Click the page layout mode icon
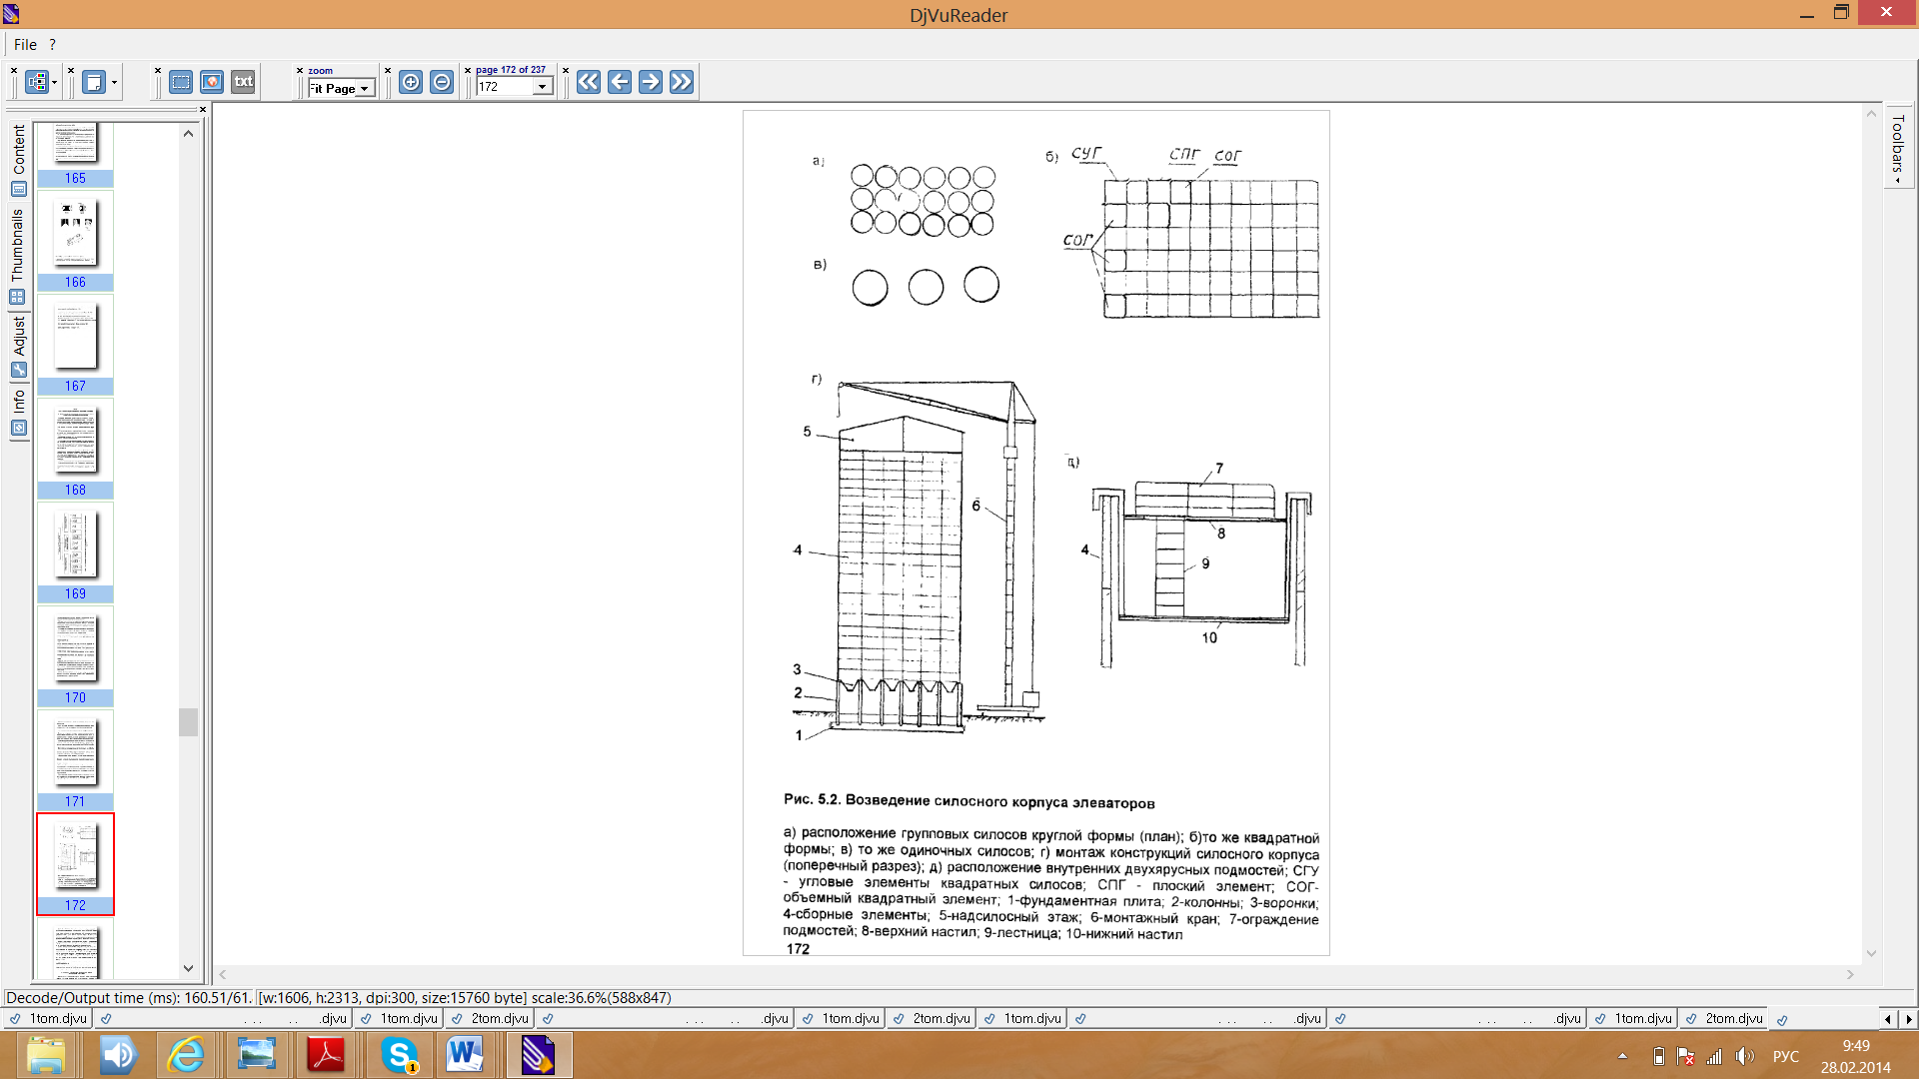 tap(37, 82)
